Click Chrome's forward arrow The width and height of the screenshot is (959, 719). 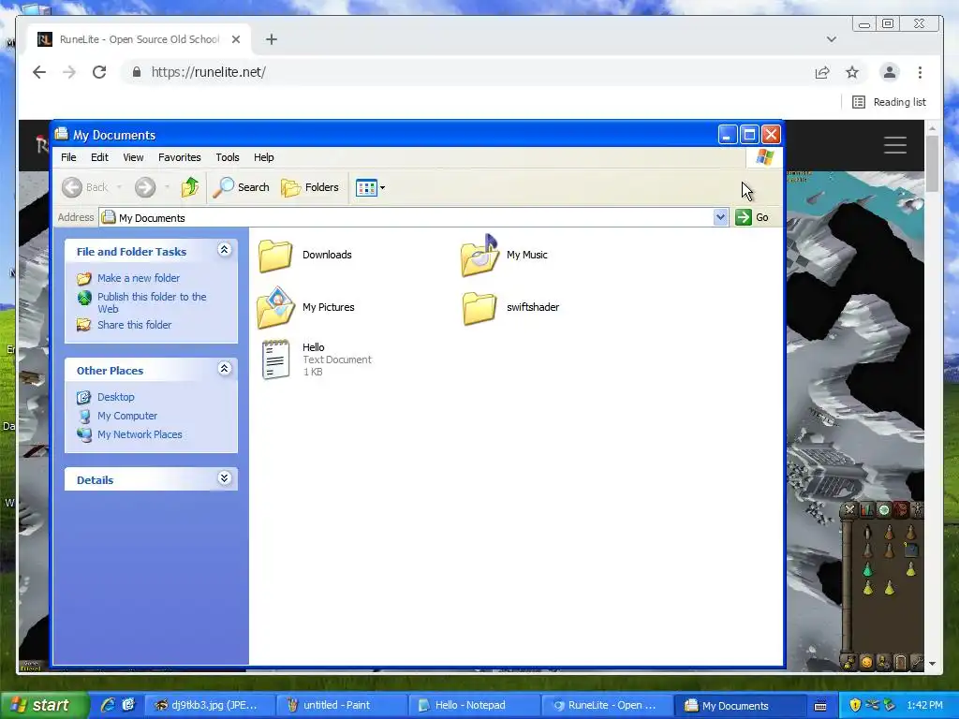(69, 72)
